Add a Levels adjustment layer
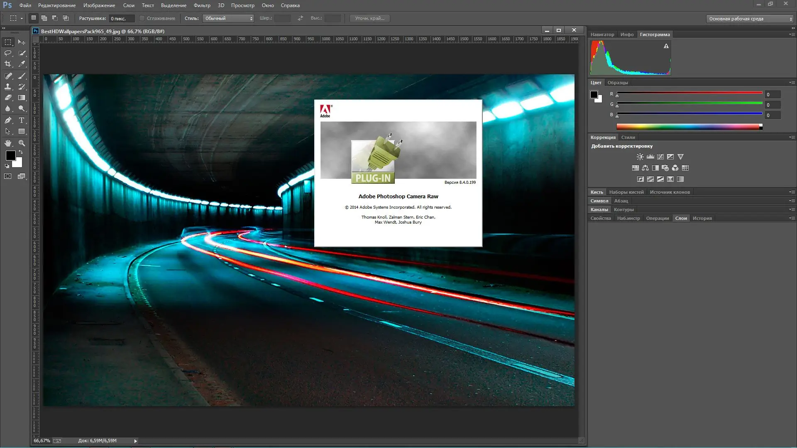The width and height of the screenshot is (797, 448). (650, 156)
